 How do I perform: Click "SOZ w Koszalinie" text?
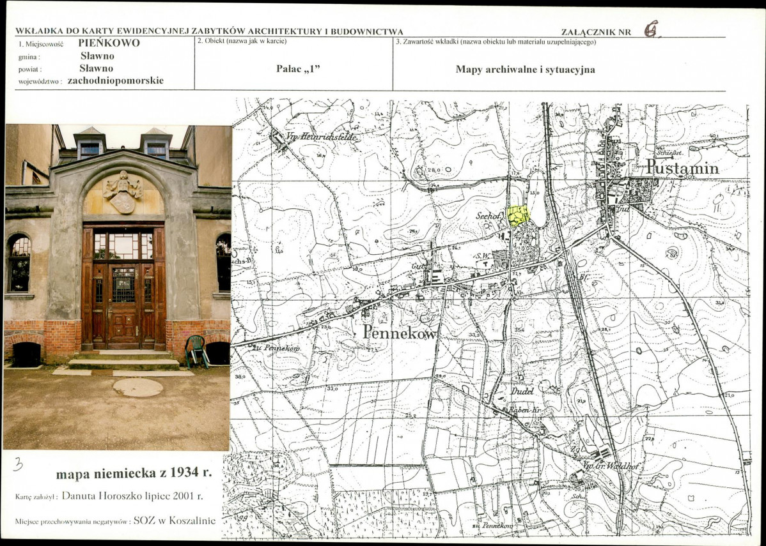click(175, 520)
